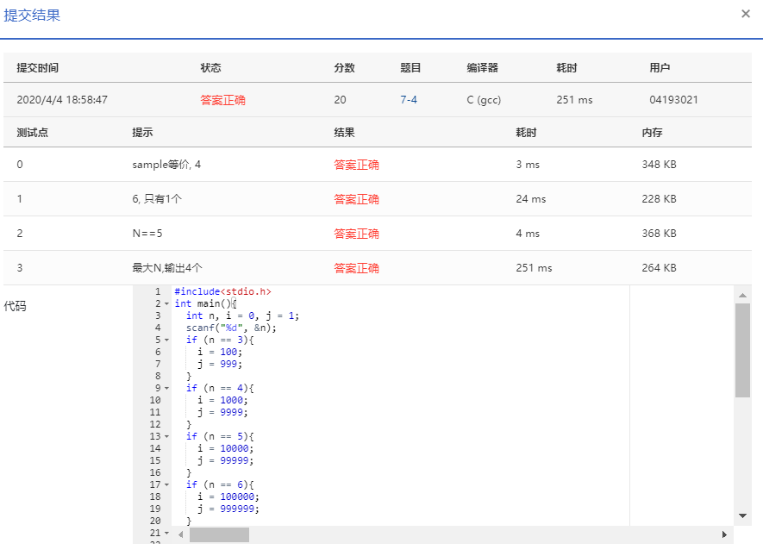Click 答案正确 result for test point 2
763x556 pixels.
pos(356,234)
